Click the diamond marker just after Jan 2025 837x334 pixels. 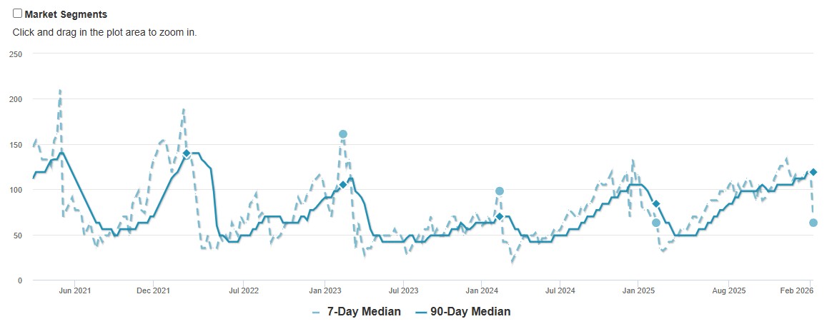coord(656,204)
